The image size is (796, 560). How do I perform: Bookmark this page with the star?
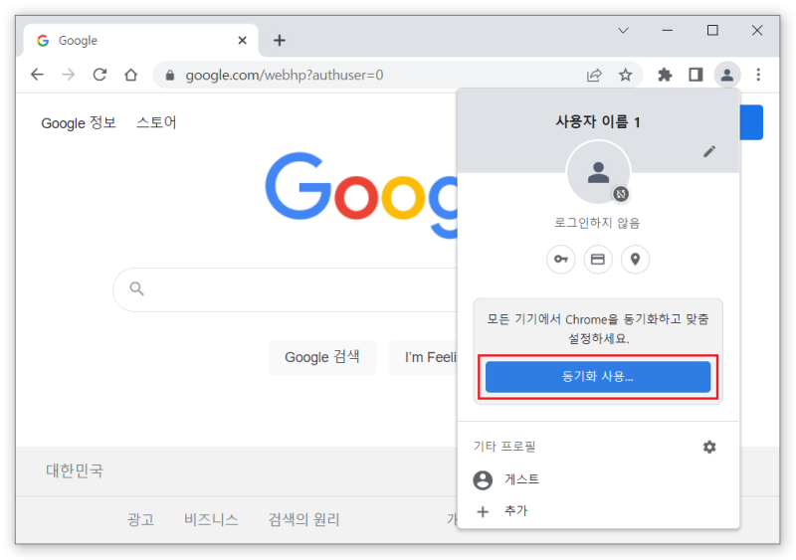tap(626, 76)
